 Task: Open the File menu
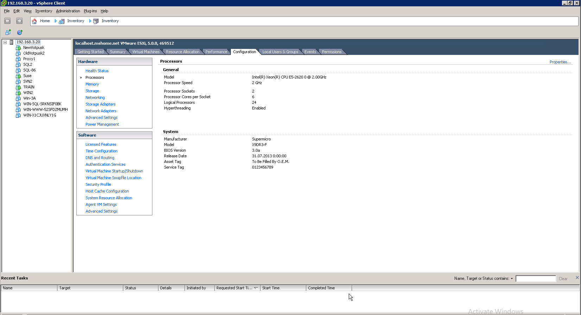coord(7,11)
